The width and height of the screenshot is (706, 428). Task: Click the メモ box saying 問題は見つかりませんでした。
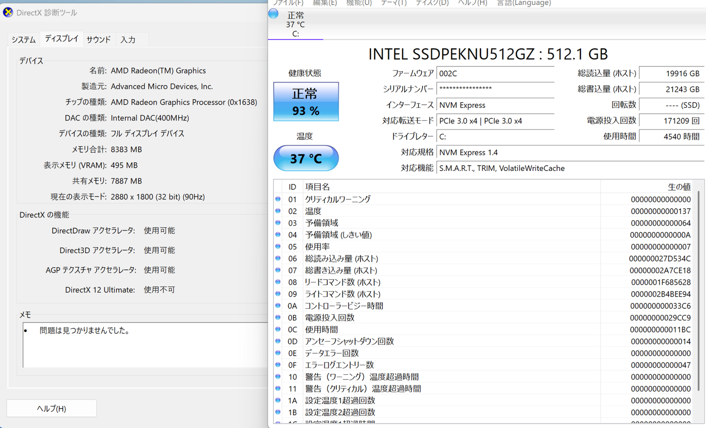click(x=145, y=344)
